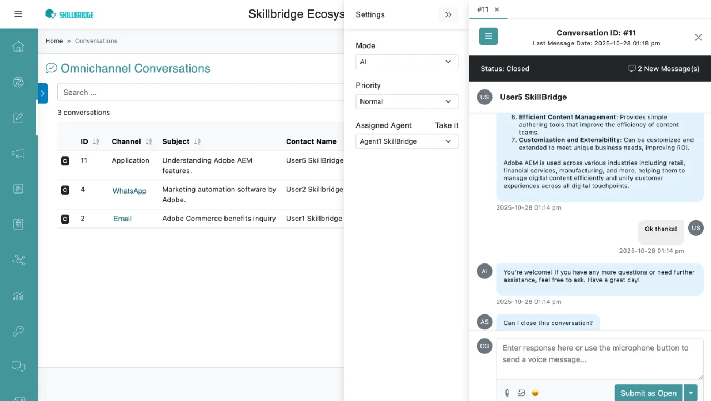Click the image attachment icon
Screen dimensions: 711x401
521,393
